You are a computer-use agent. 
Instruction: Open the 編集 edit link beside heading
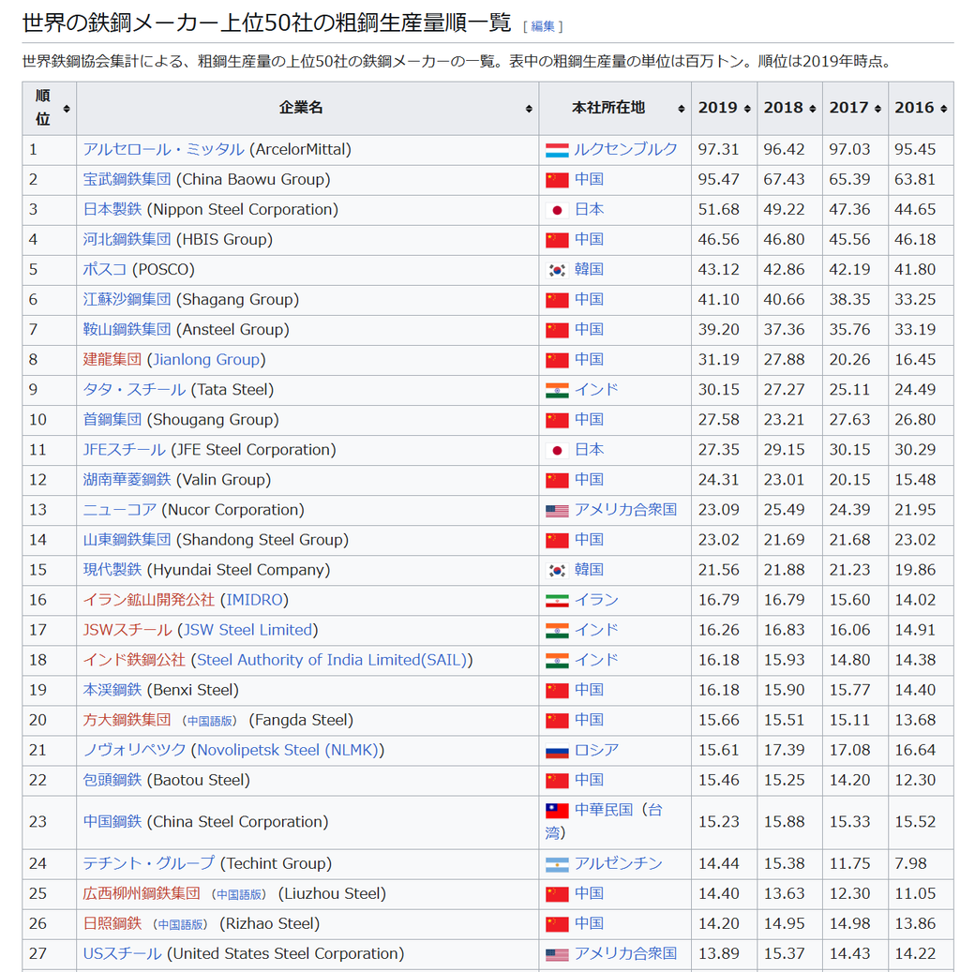pyautogui.click(x=543, y=26)
